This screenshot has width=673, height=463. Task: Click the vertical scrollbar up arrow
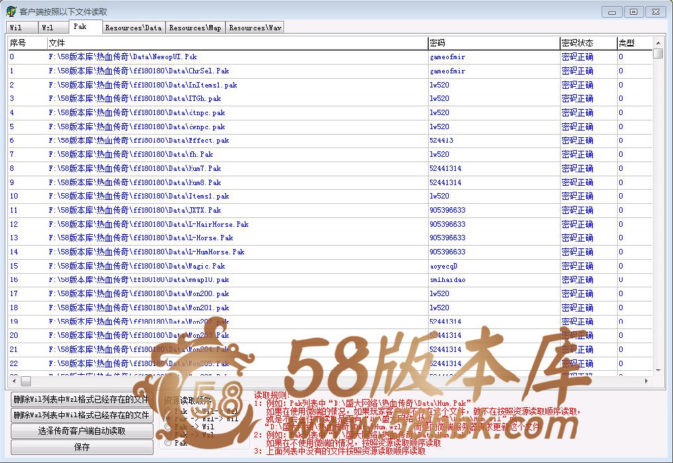(658, 42)
